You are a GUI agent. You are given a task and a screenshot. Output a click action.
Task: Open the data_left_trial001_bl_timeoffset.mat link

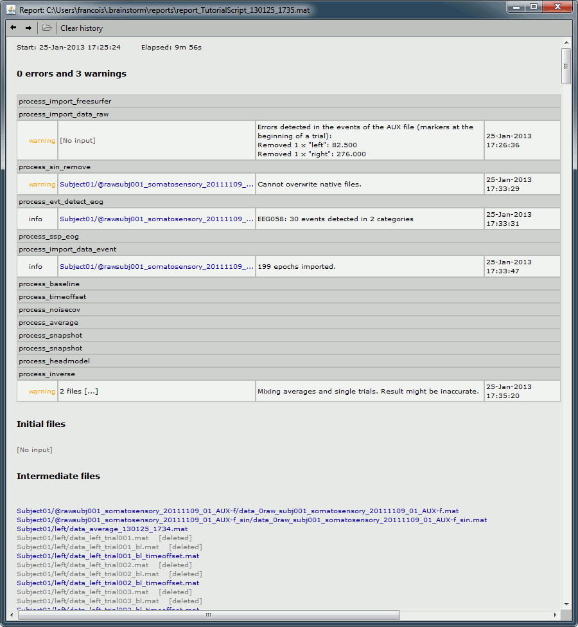108,556
